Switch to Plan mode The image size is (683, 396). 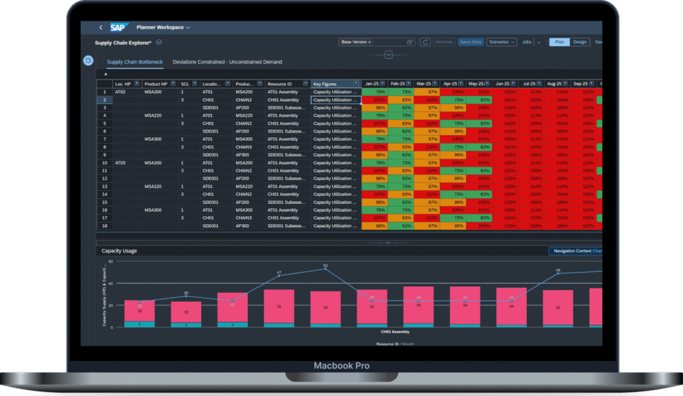click(x=560, y=42)
